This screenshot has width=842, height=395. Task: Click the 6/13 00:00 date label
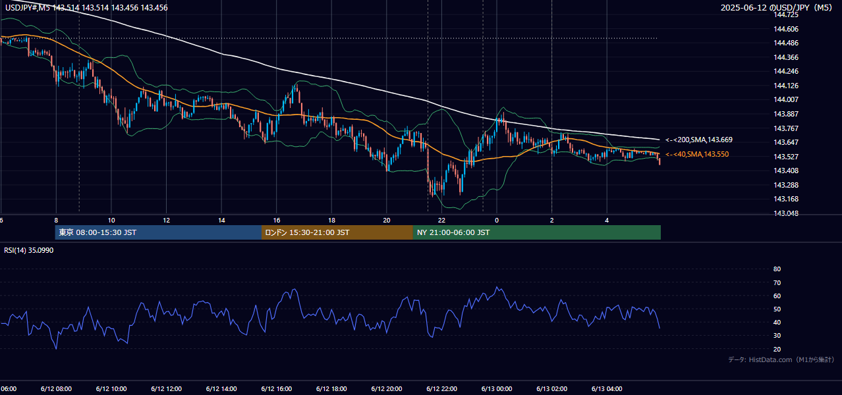click(x=497, y=389)
